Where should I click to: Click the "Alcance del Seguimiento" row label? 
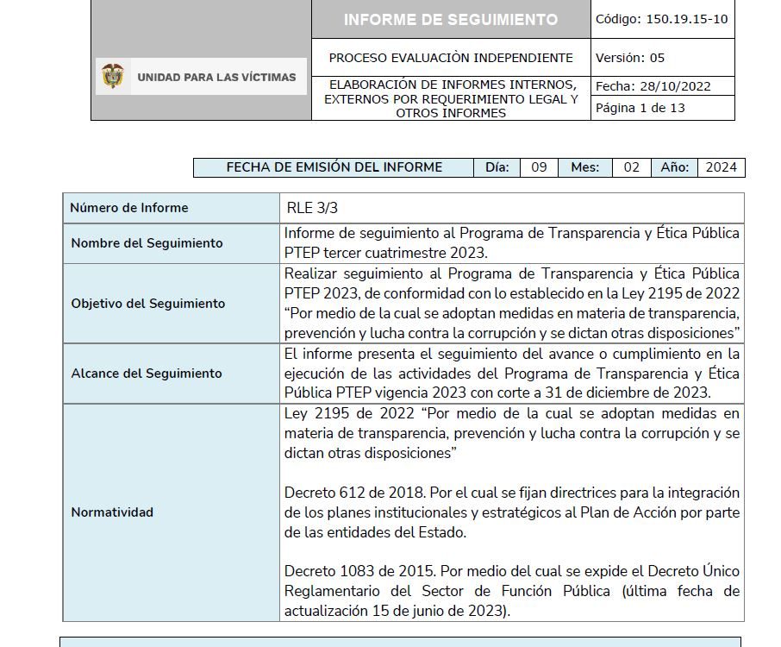coord(147,374)
